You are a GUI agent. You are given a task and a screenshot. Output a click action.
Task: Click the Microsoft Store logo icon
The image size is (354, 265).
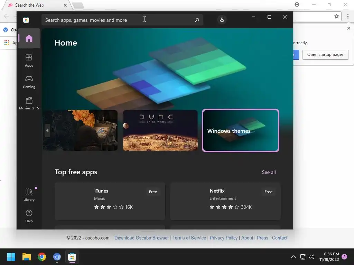click(x=26, y=20)
